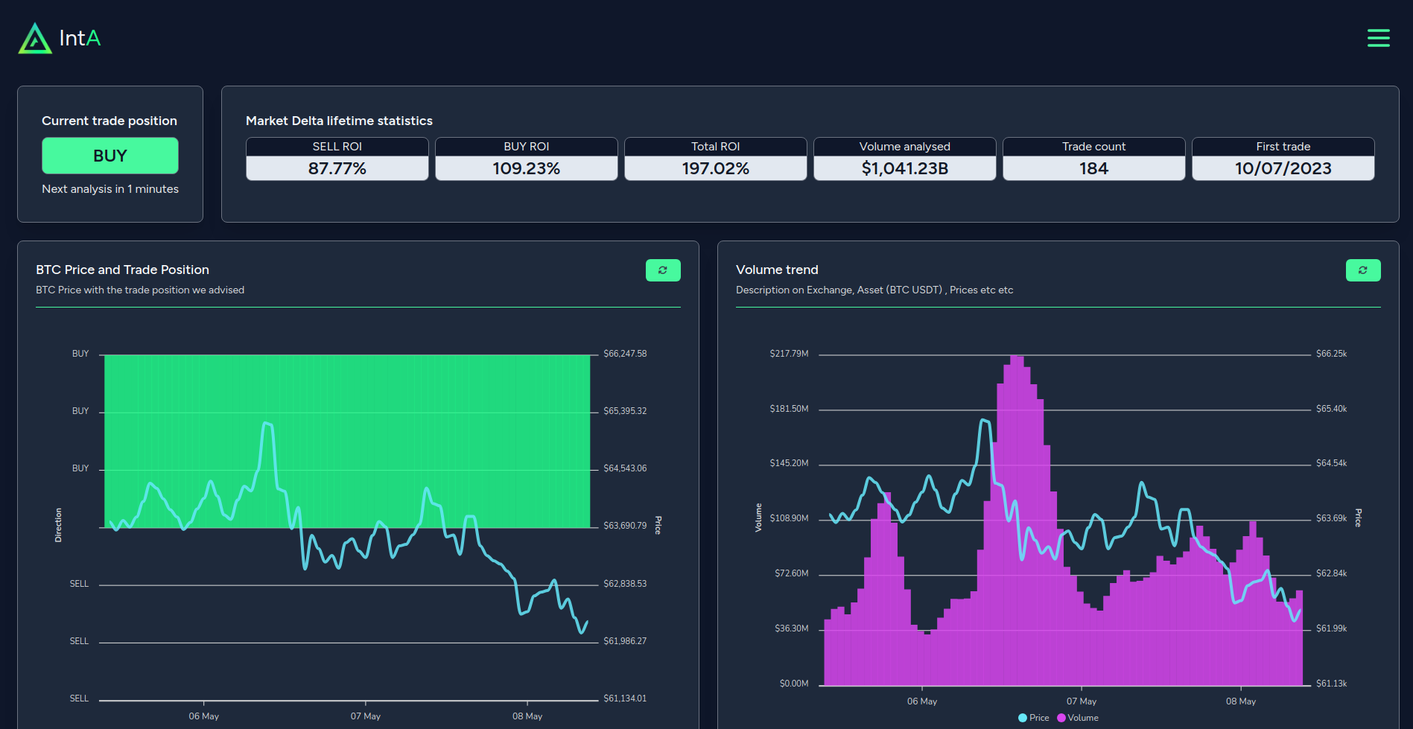This screenshot has width=1413, height=729.
Task: Click the $61,134.01 price axis label
Action: click(x=625, y=698)
